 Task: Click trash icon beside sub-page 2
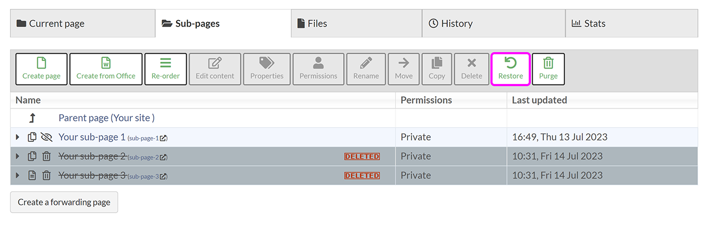coord(46,156)
